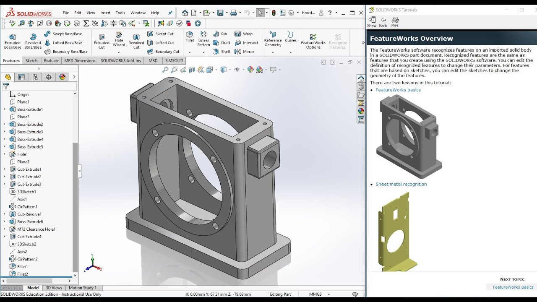The height and width of the screenshot is (302, 537).
Task: Switch to the Evaluate tab
Action: tap(52, 61)
